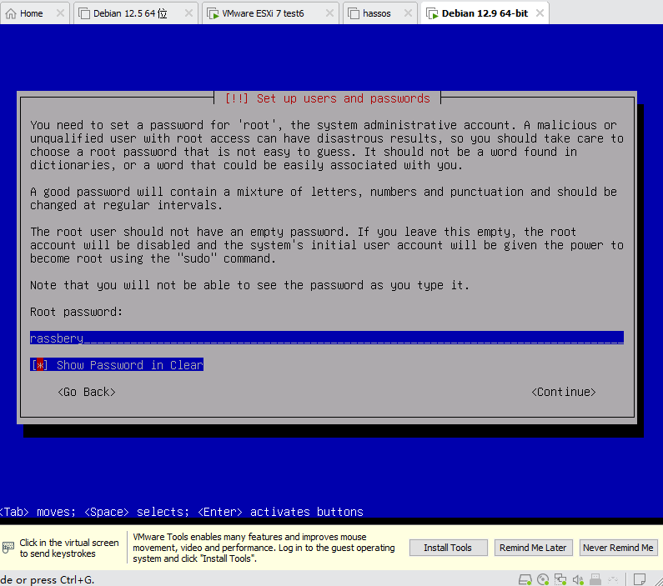Close the VMware ESXi 7 test6 tab
The width and height of the screenshot is (663, 586).
[x=329, y=13]
